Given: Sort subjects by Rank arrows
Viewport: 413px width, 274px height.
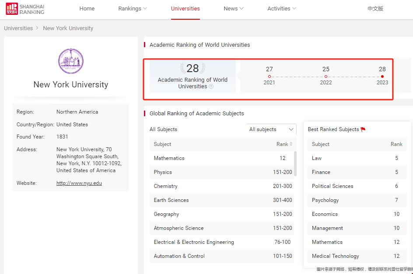Looking at the screenshot, I should coord(291,144).
